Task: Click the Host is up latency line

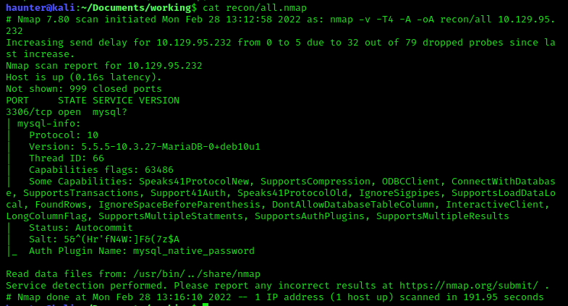Action: pyautogui.click(x=84, y=77)
